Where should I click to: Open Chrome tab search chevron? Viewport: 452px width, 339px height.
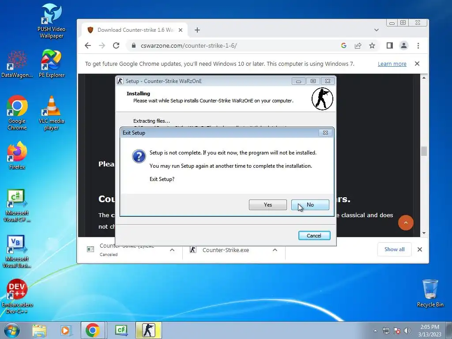pos(377,30)
